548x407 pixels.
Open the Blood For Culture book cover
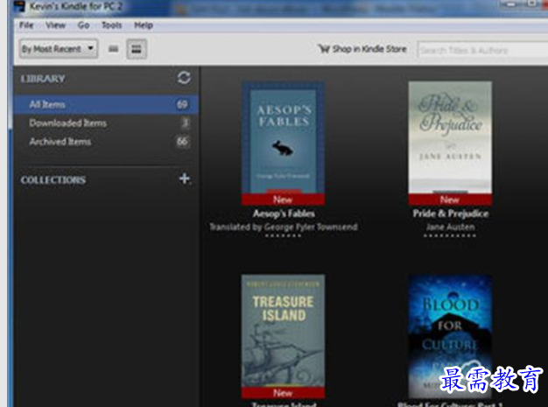pyautogui.click(x=450, y=336)
